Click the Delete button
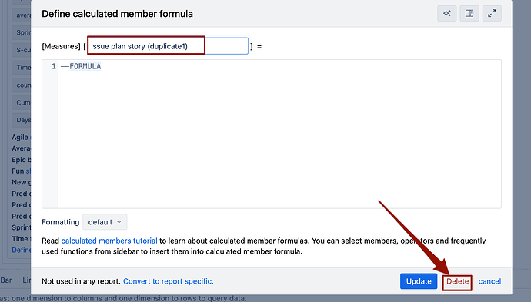Viewport: 531px width, 302px height. pyautogui.click(x=457, y=281)
